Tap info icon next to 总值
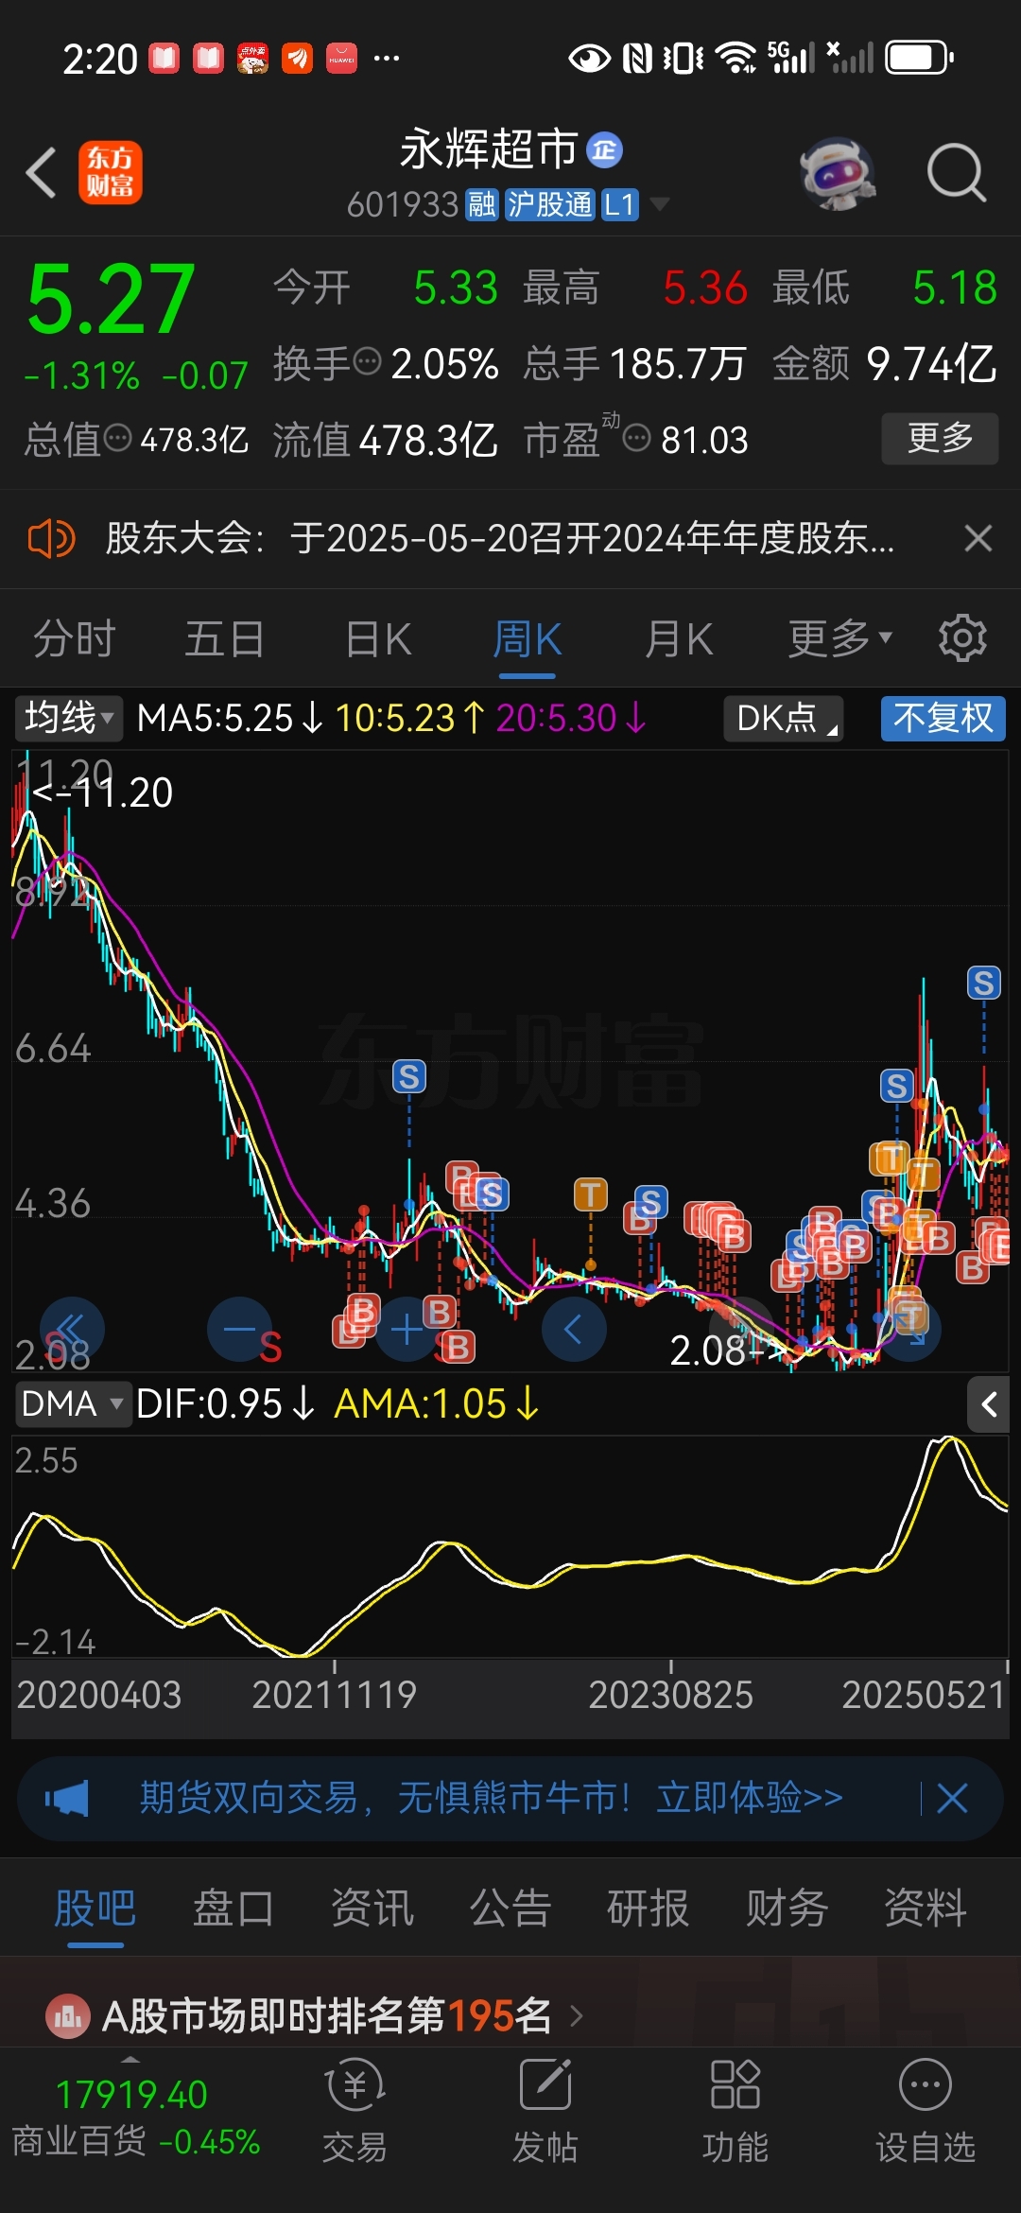Viewport: 1021px width, 2213px height. pos(117,438)
